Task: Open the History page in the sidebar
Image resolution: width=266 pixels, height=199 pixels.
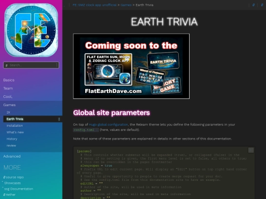Action: tap(12, 139)
